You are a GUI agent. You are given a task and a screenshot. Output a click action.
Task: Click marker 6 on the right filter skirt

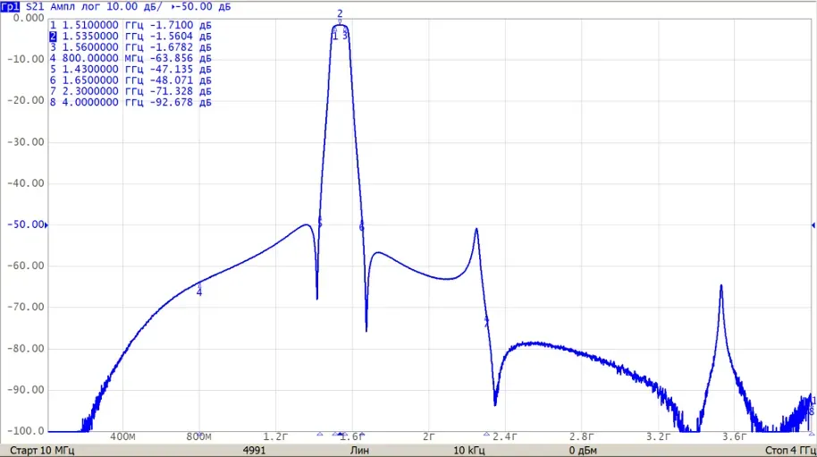click(361, 226)
